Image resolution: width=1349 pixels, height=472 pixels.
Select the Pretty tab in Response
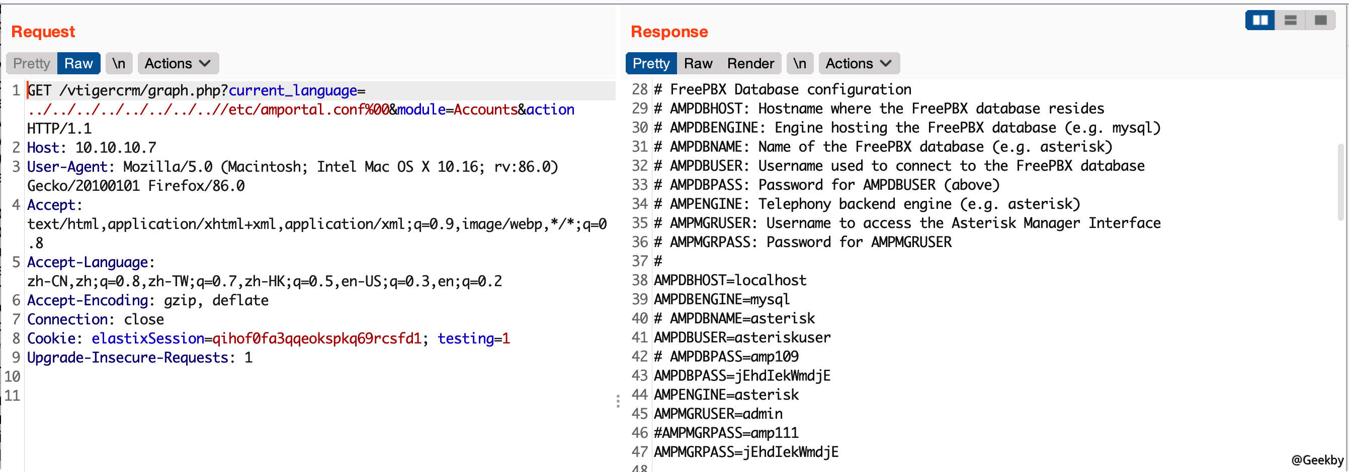pyautogui.click(x=650, y=63)
